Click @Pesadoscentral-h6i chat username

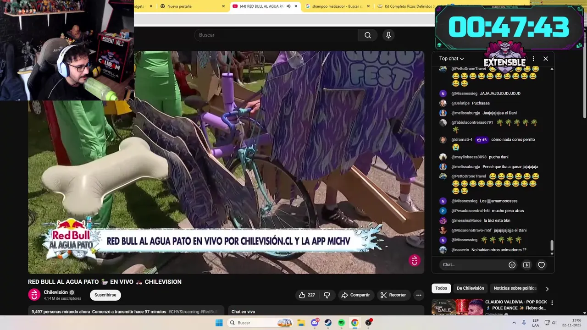pyautogui.click(x=471, y=211)
